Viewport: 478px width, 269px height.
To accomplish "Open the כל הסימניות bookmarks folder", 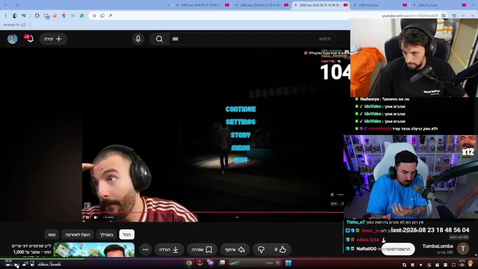I will tap(15, 25).
